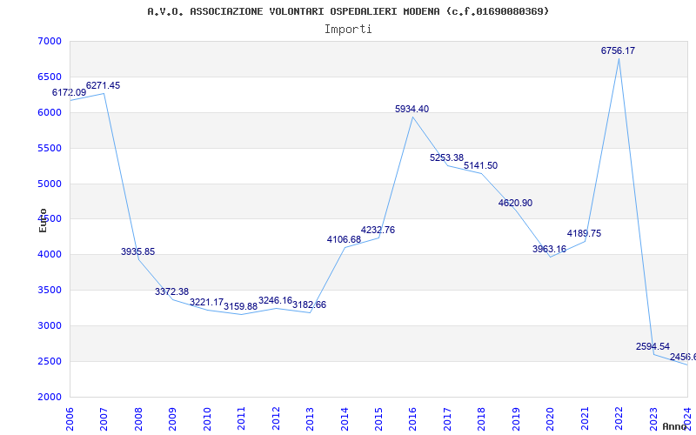Screen dimensions: 696x435
Task: Click the 3935.85 value label
Action: [138, 251]
